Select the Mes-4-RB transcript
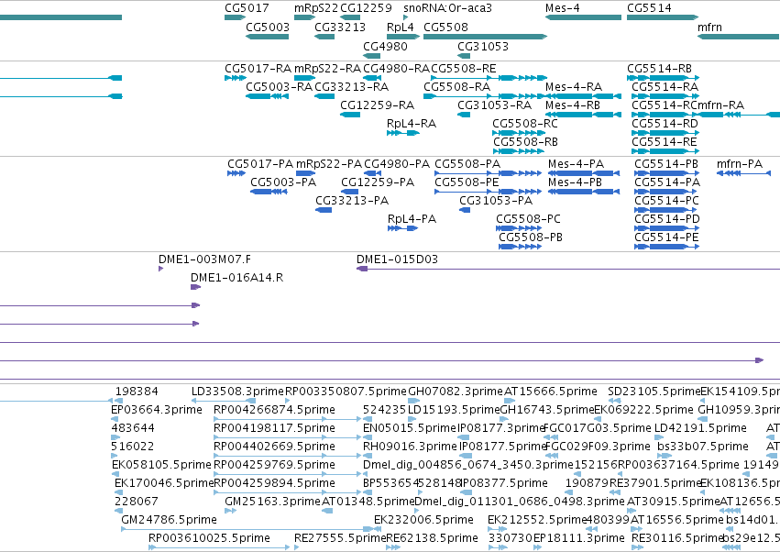This screenshot has height=552, width=780. point(584,115)
